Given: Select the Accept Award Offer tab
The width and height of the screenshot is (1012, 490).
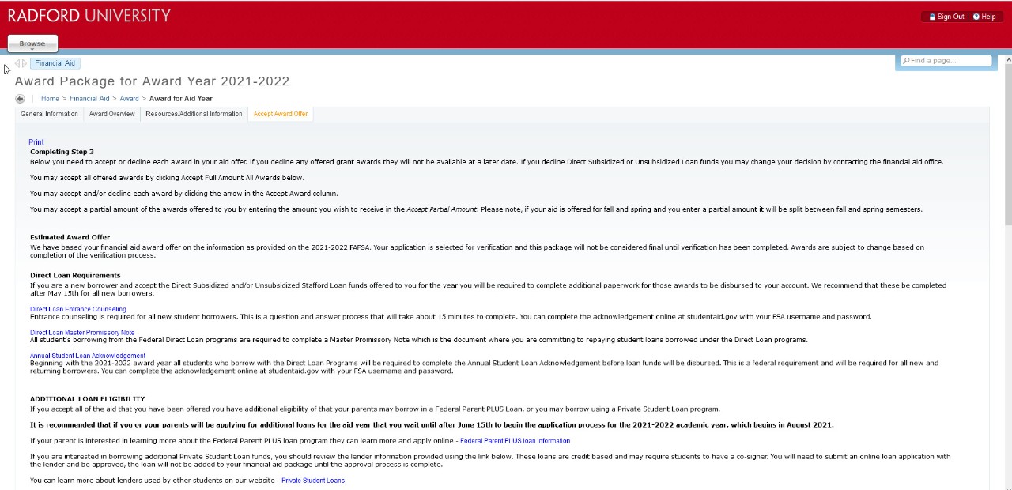Looking at the screenshot, I should tap(280, 114).
